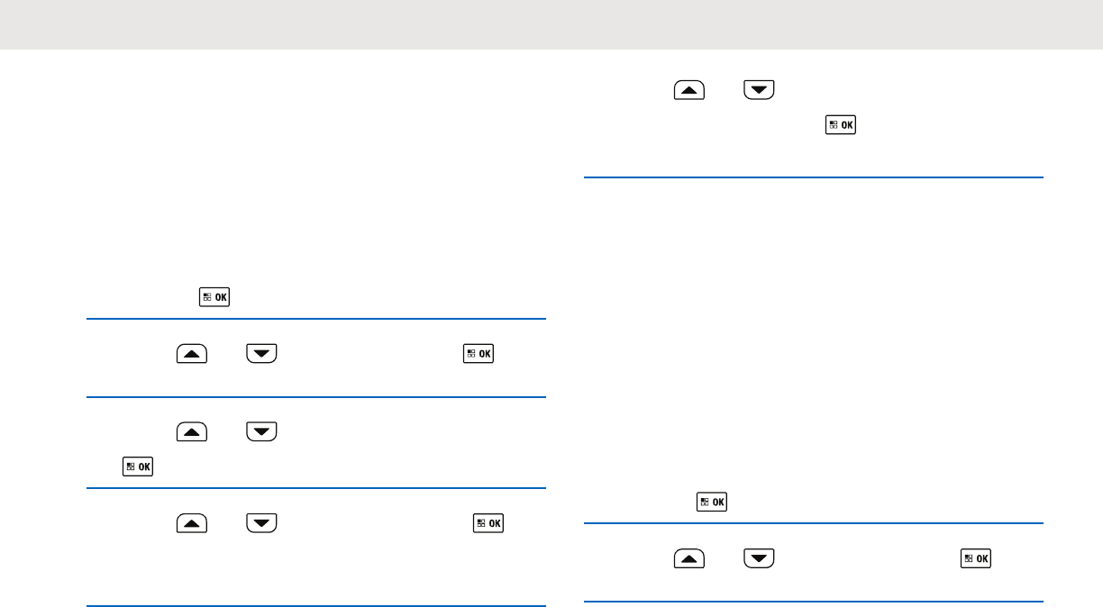Click OK icon at end of bottom-left arrow row

[488, 523]
